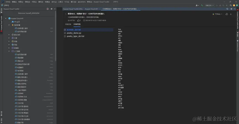Open the 文件(F) menu

click(x=8, y=2)
